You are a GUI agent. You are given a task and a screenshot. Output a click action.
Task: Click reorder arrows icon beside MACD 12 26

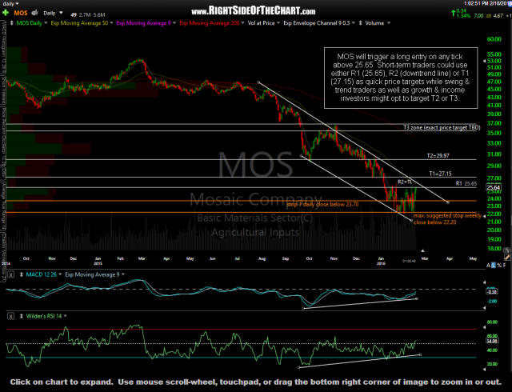[x=22, y=274]
